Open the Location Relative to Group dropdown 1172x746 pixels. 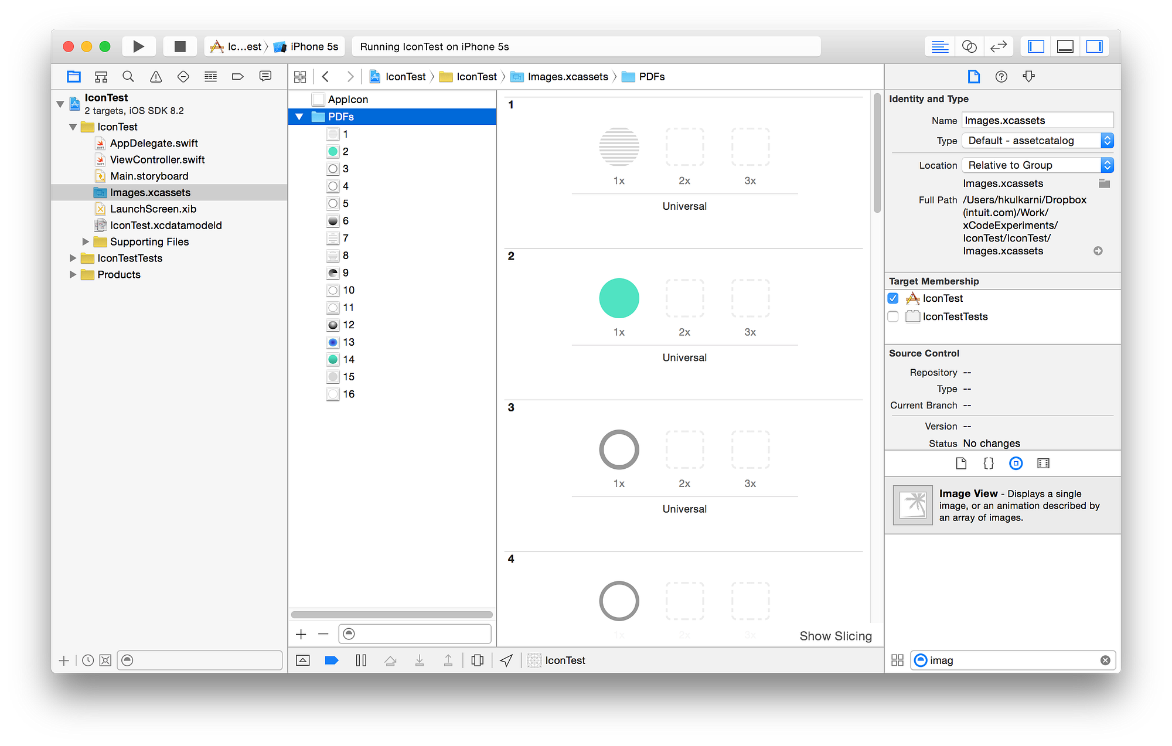tap(1037, 165)
